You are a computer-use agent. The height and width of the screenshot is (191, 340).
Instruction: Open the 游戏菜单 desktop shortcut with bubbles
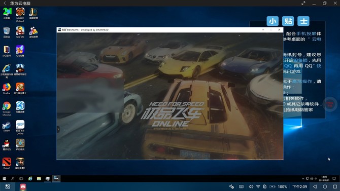pyautogui.click(x=33, y=32)
